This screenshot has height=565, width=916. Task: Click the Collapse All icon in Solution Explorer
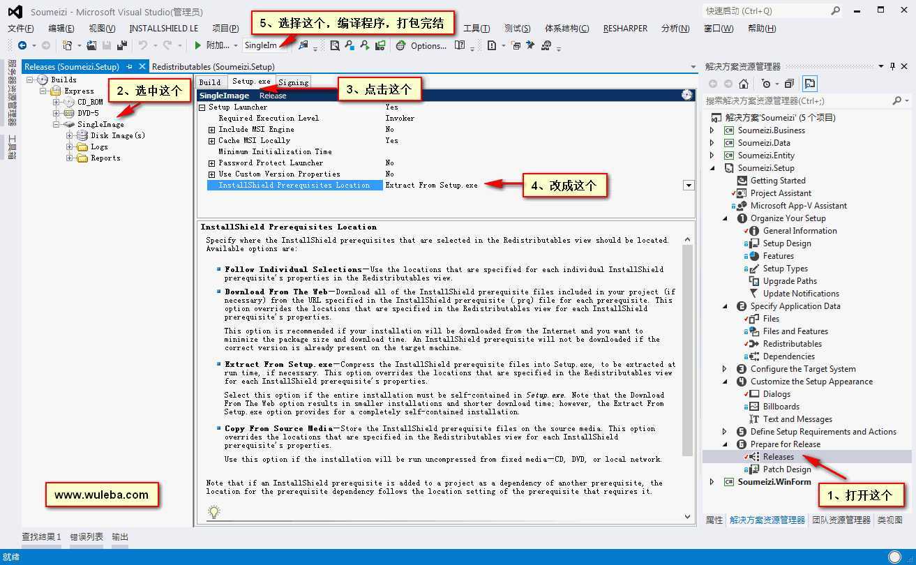(x=789, y=84)
